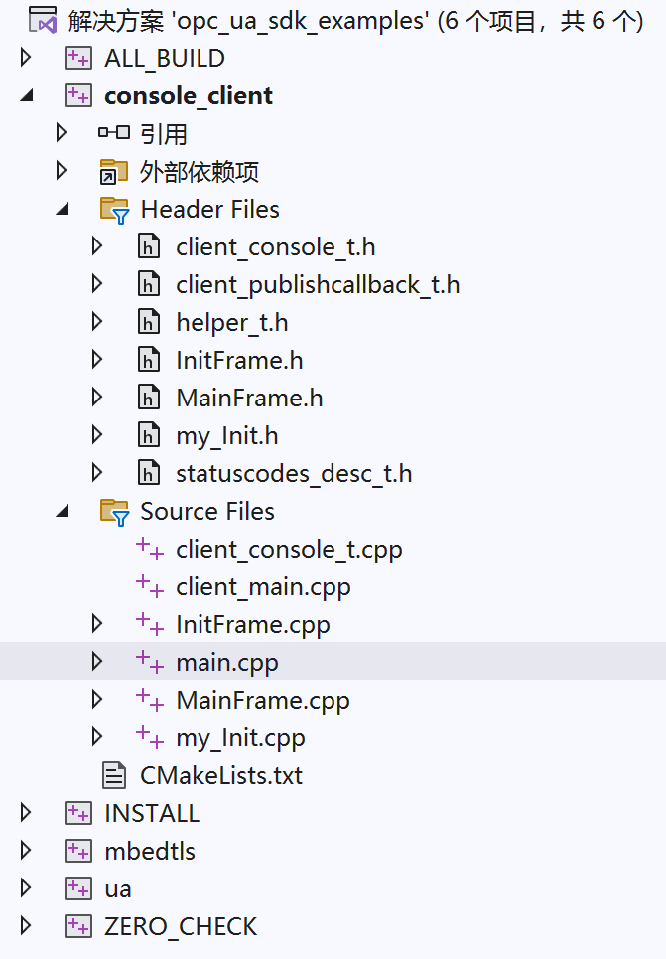This screenshot has width=666, height=959.
Task: Click the header icon of client_console_t.h
Action: [149, 246]
